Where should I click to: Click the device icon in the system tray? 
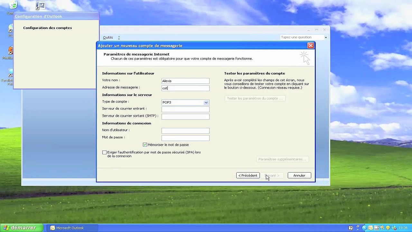(377, 228)
